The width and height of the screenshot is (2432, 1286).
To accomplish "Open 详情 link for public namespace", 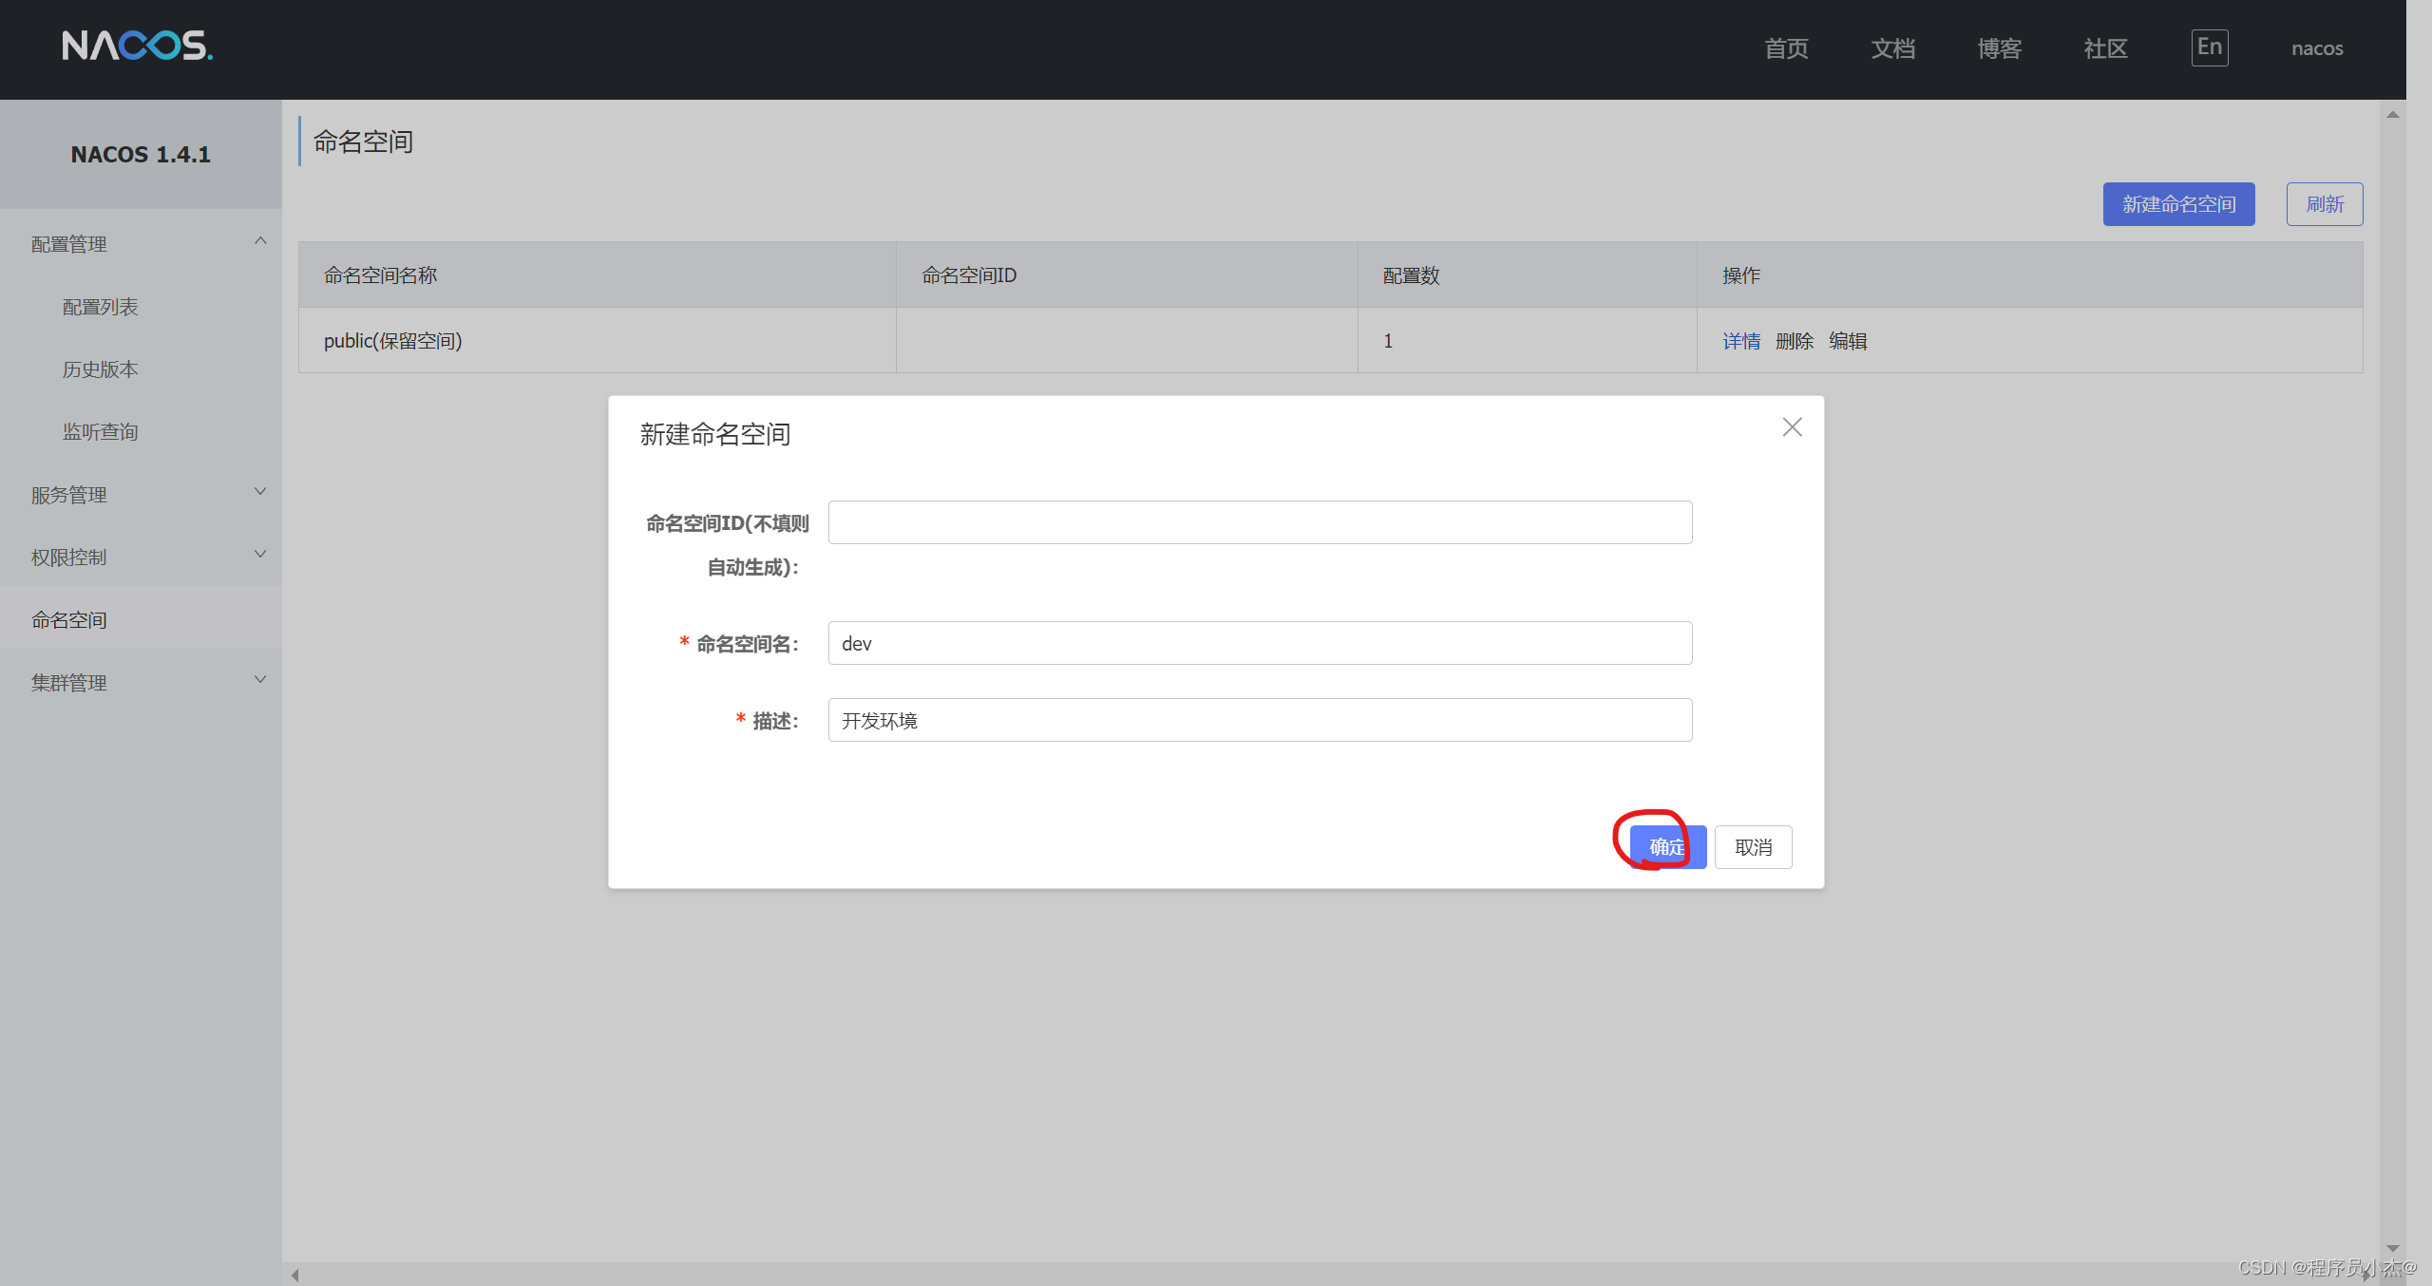I will pos(1741,341).
